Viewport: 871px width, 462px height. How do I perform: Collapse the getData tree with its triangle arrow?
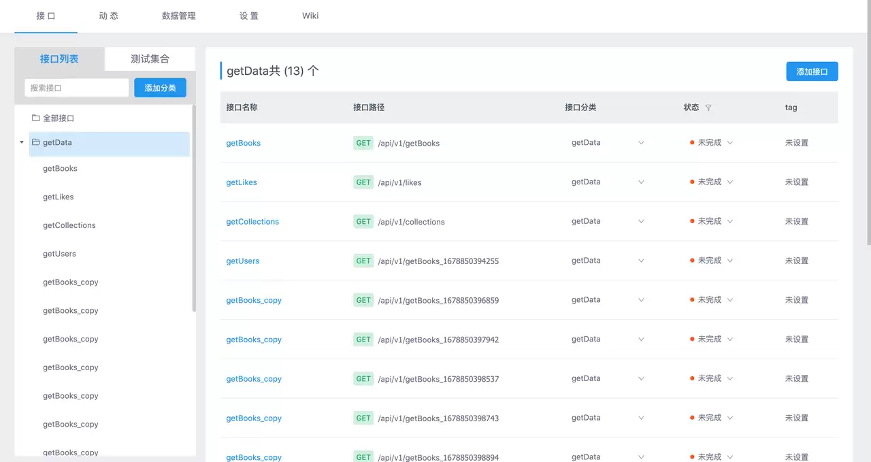(x=22, y=143)
